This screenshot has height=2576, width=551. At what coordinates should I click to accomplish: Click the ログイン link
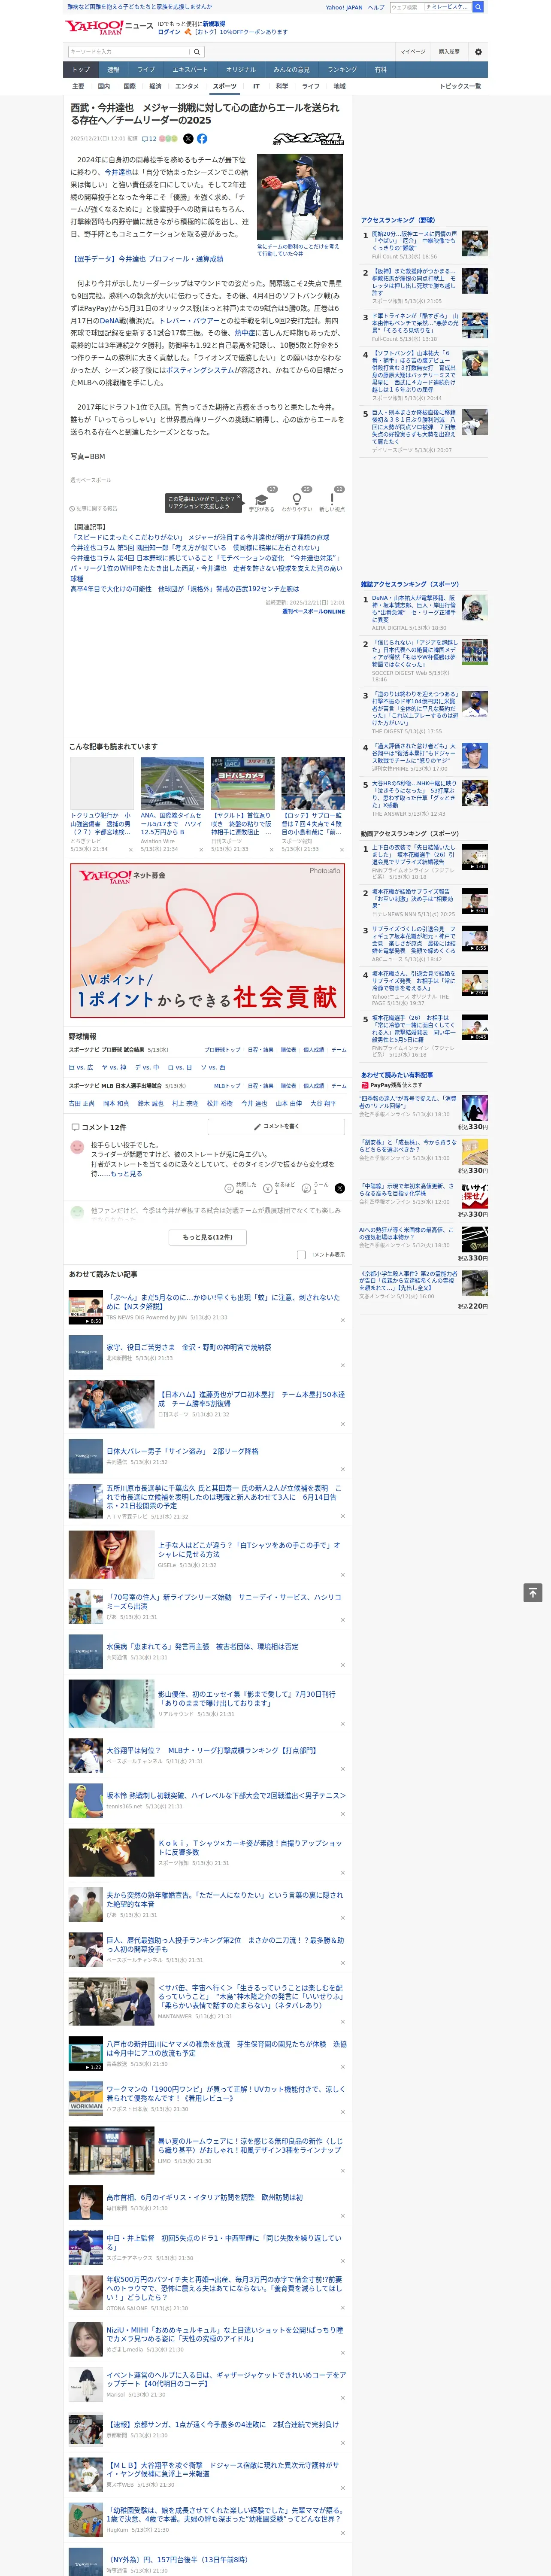[x=169, y=32]
